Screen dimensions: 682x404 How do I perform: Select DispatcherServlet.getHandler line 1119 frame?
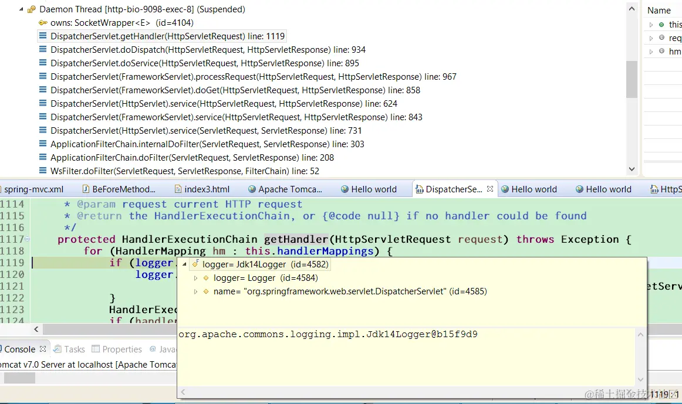tap(167, 36)
